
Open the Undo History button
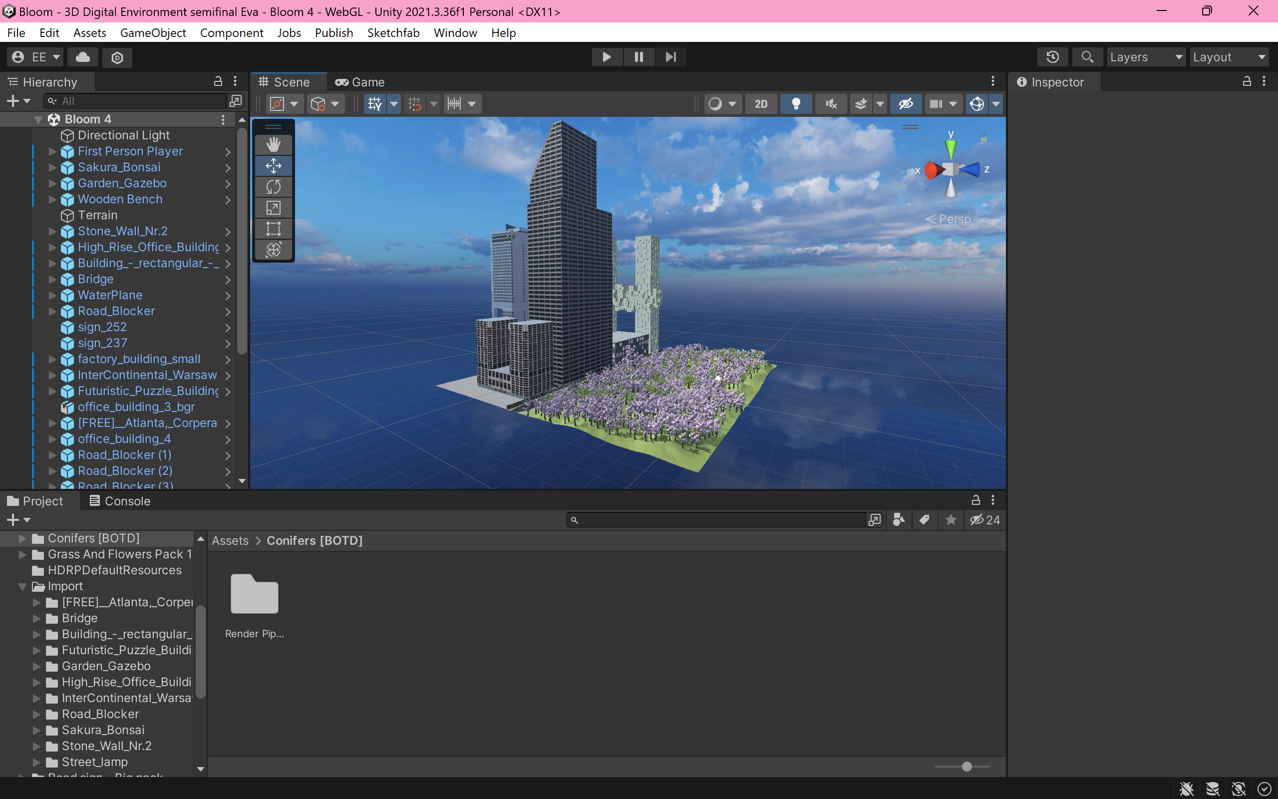tap(1052, 57)
